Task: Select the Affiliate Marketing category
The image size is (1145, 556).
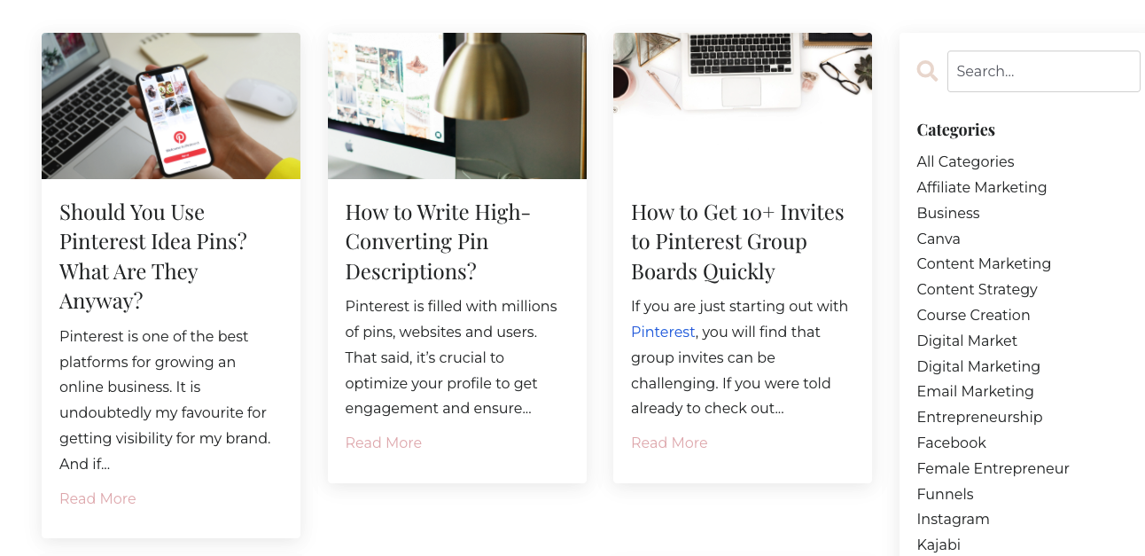Action: (x=982, y=187)
